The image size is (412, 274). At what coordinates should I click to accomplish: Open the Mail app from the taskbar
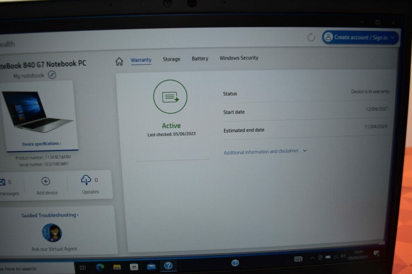(x=151, y=267)
